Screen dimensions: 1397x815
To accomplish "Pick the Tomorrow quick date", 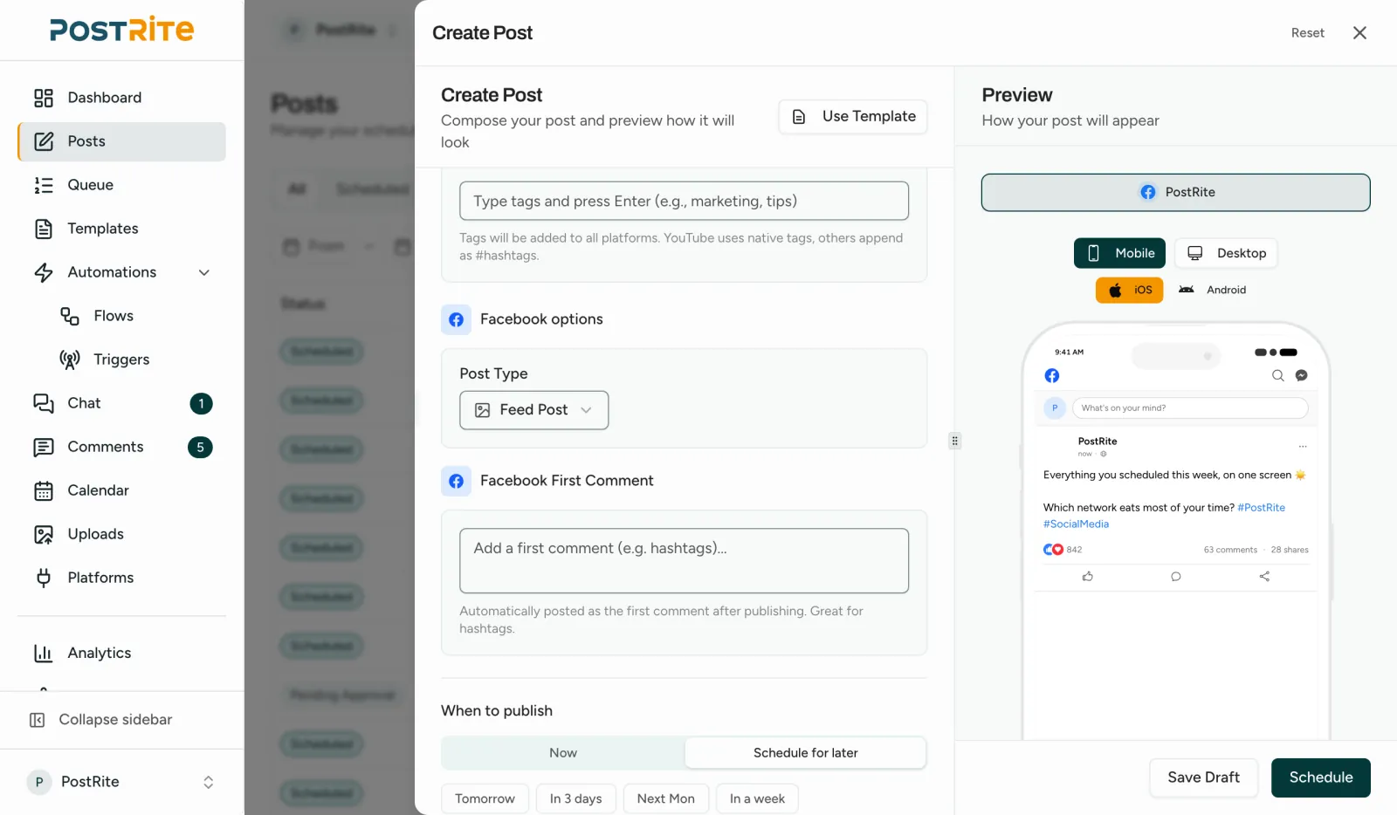I will [x=485, y=798].
